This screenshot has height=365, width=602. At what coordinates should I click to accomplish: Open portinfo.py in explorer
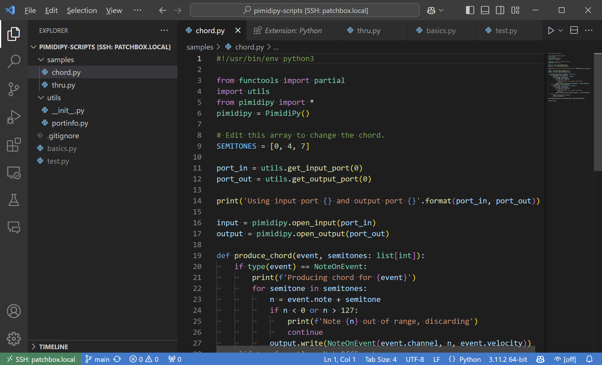(103, 123)
